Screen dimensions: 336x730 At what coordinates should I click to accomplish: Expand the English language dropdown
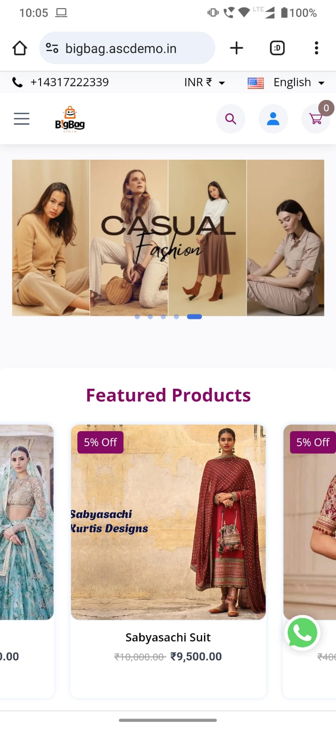point(299,82)
